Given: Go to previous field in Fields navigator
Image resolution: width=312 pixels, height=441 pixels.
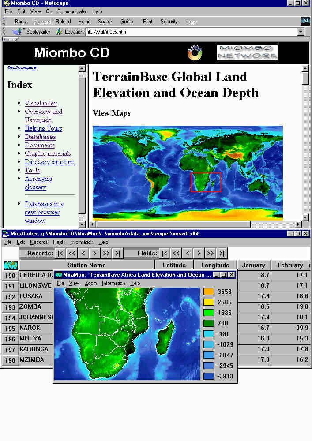Looking at the screenshot, I should click(x=188, y=254).
